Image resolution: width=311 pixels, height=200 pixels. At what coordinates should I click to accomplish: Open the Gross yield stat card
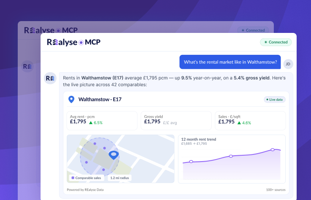[x=176, y=121]
